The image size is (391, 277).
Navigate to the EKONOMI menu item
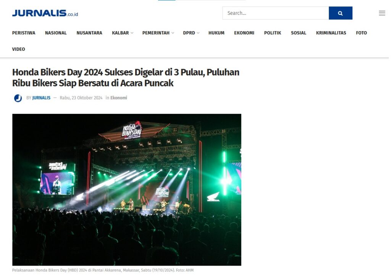244,33
